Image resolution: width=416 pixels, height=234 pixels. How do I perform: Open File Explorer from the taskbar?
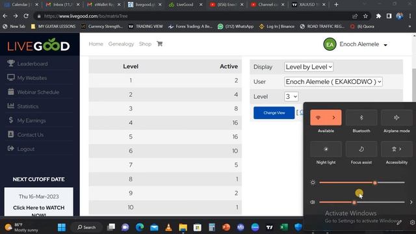click(x=183, y=227)
